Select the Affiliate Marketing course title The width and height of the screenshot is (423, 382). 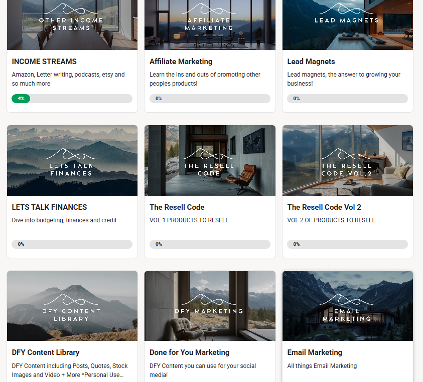(181, 61)
